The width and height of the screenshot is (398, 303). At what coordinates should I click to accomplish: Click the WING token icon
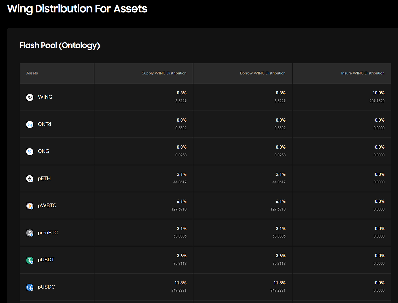(x=30, y=97)
